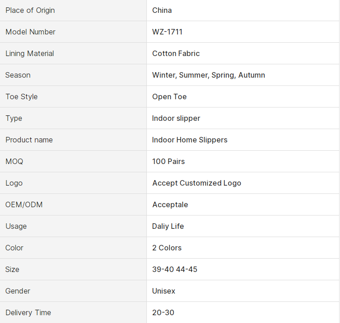
Task: Click the "Daliy Life" usage value
Action: (x=168, y=226)
